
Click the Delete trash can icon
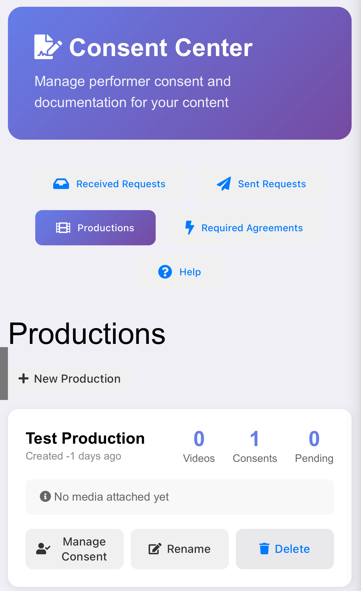(264, 549)
